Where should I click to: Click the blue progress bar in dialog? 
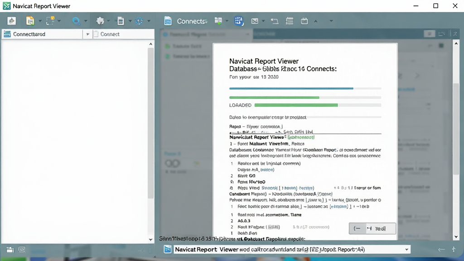click(x=305, y=88)
